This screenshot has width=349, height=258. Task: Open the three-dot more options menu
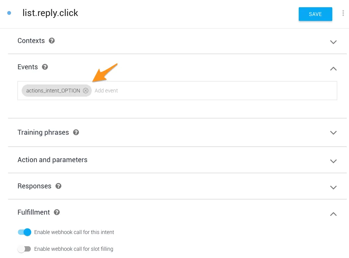[343, 13]
